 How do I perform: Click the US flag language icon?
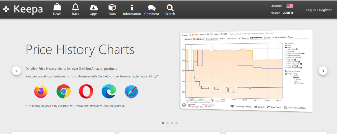[x=290, y=6]
